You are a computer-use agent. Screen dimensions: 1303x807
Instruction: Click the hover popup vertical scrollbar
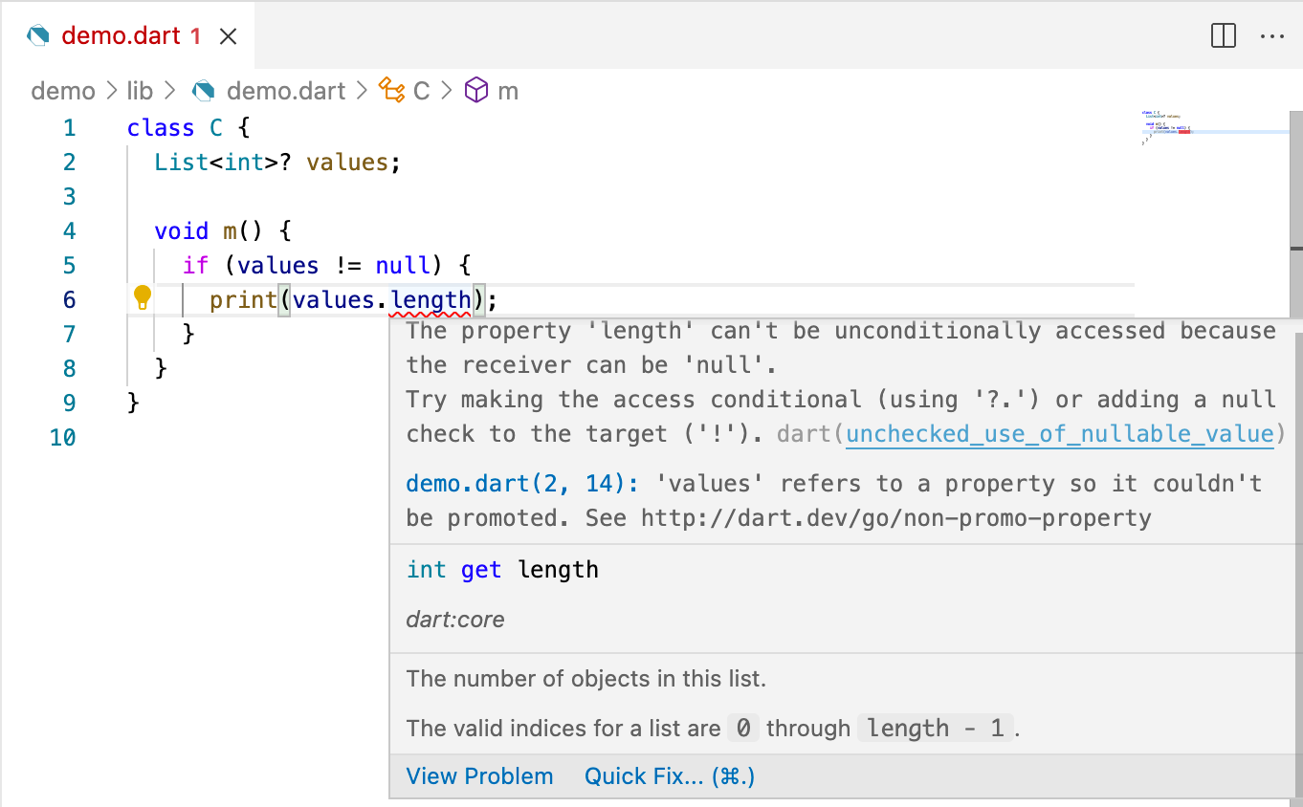(1296, 478)
